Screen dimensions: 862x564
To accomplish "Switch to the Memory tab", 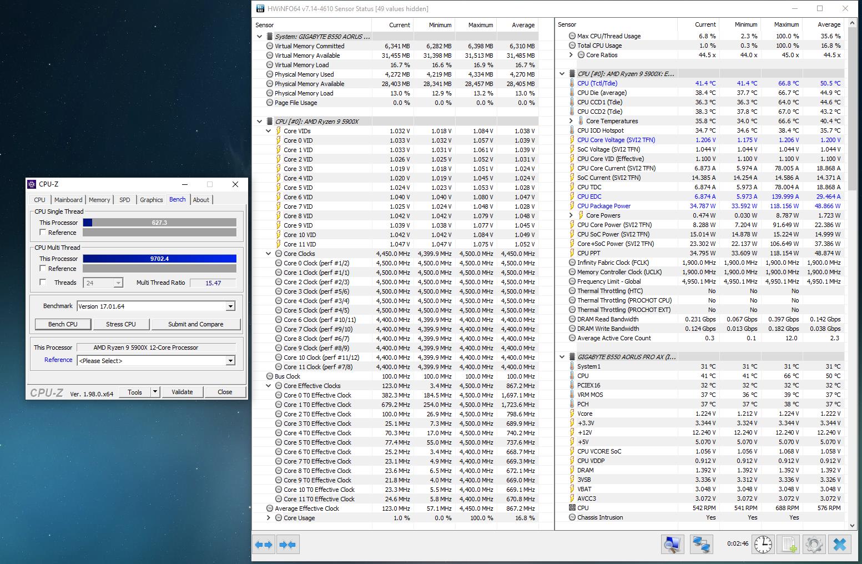I will click(x=99, y=200).
